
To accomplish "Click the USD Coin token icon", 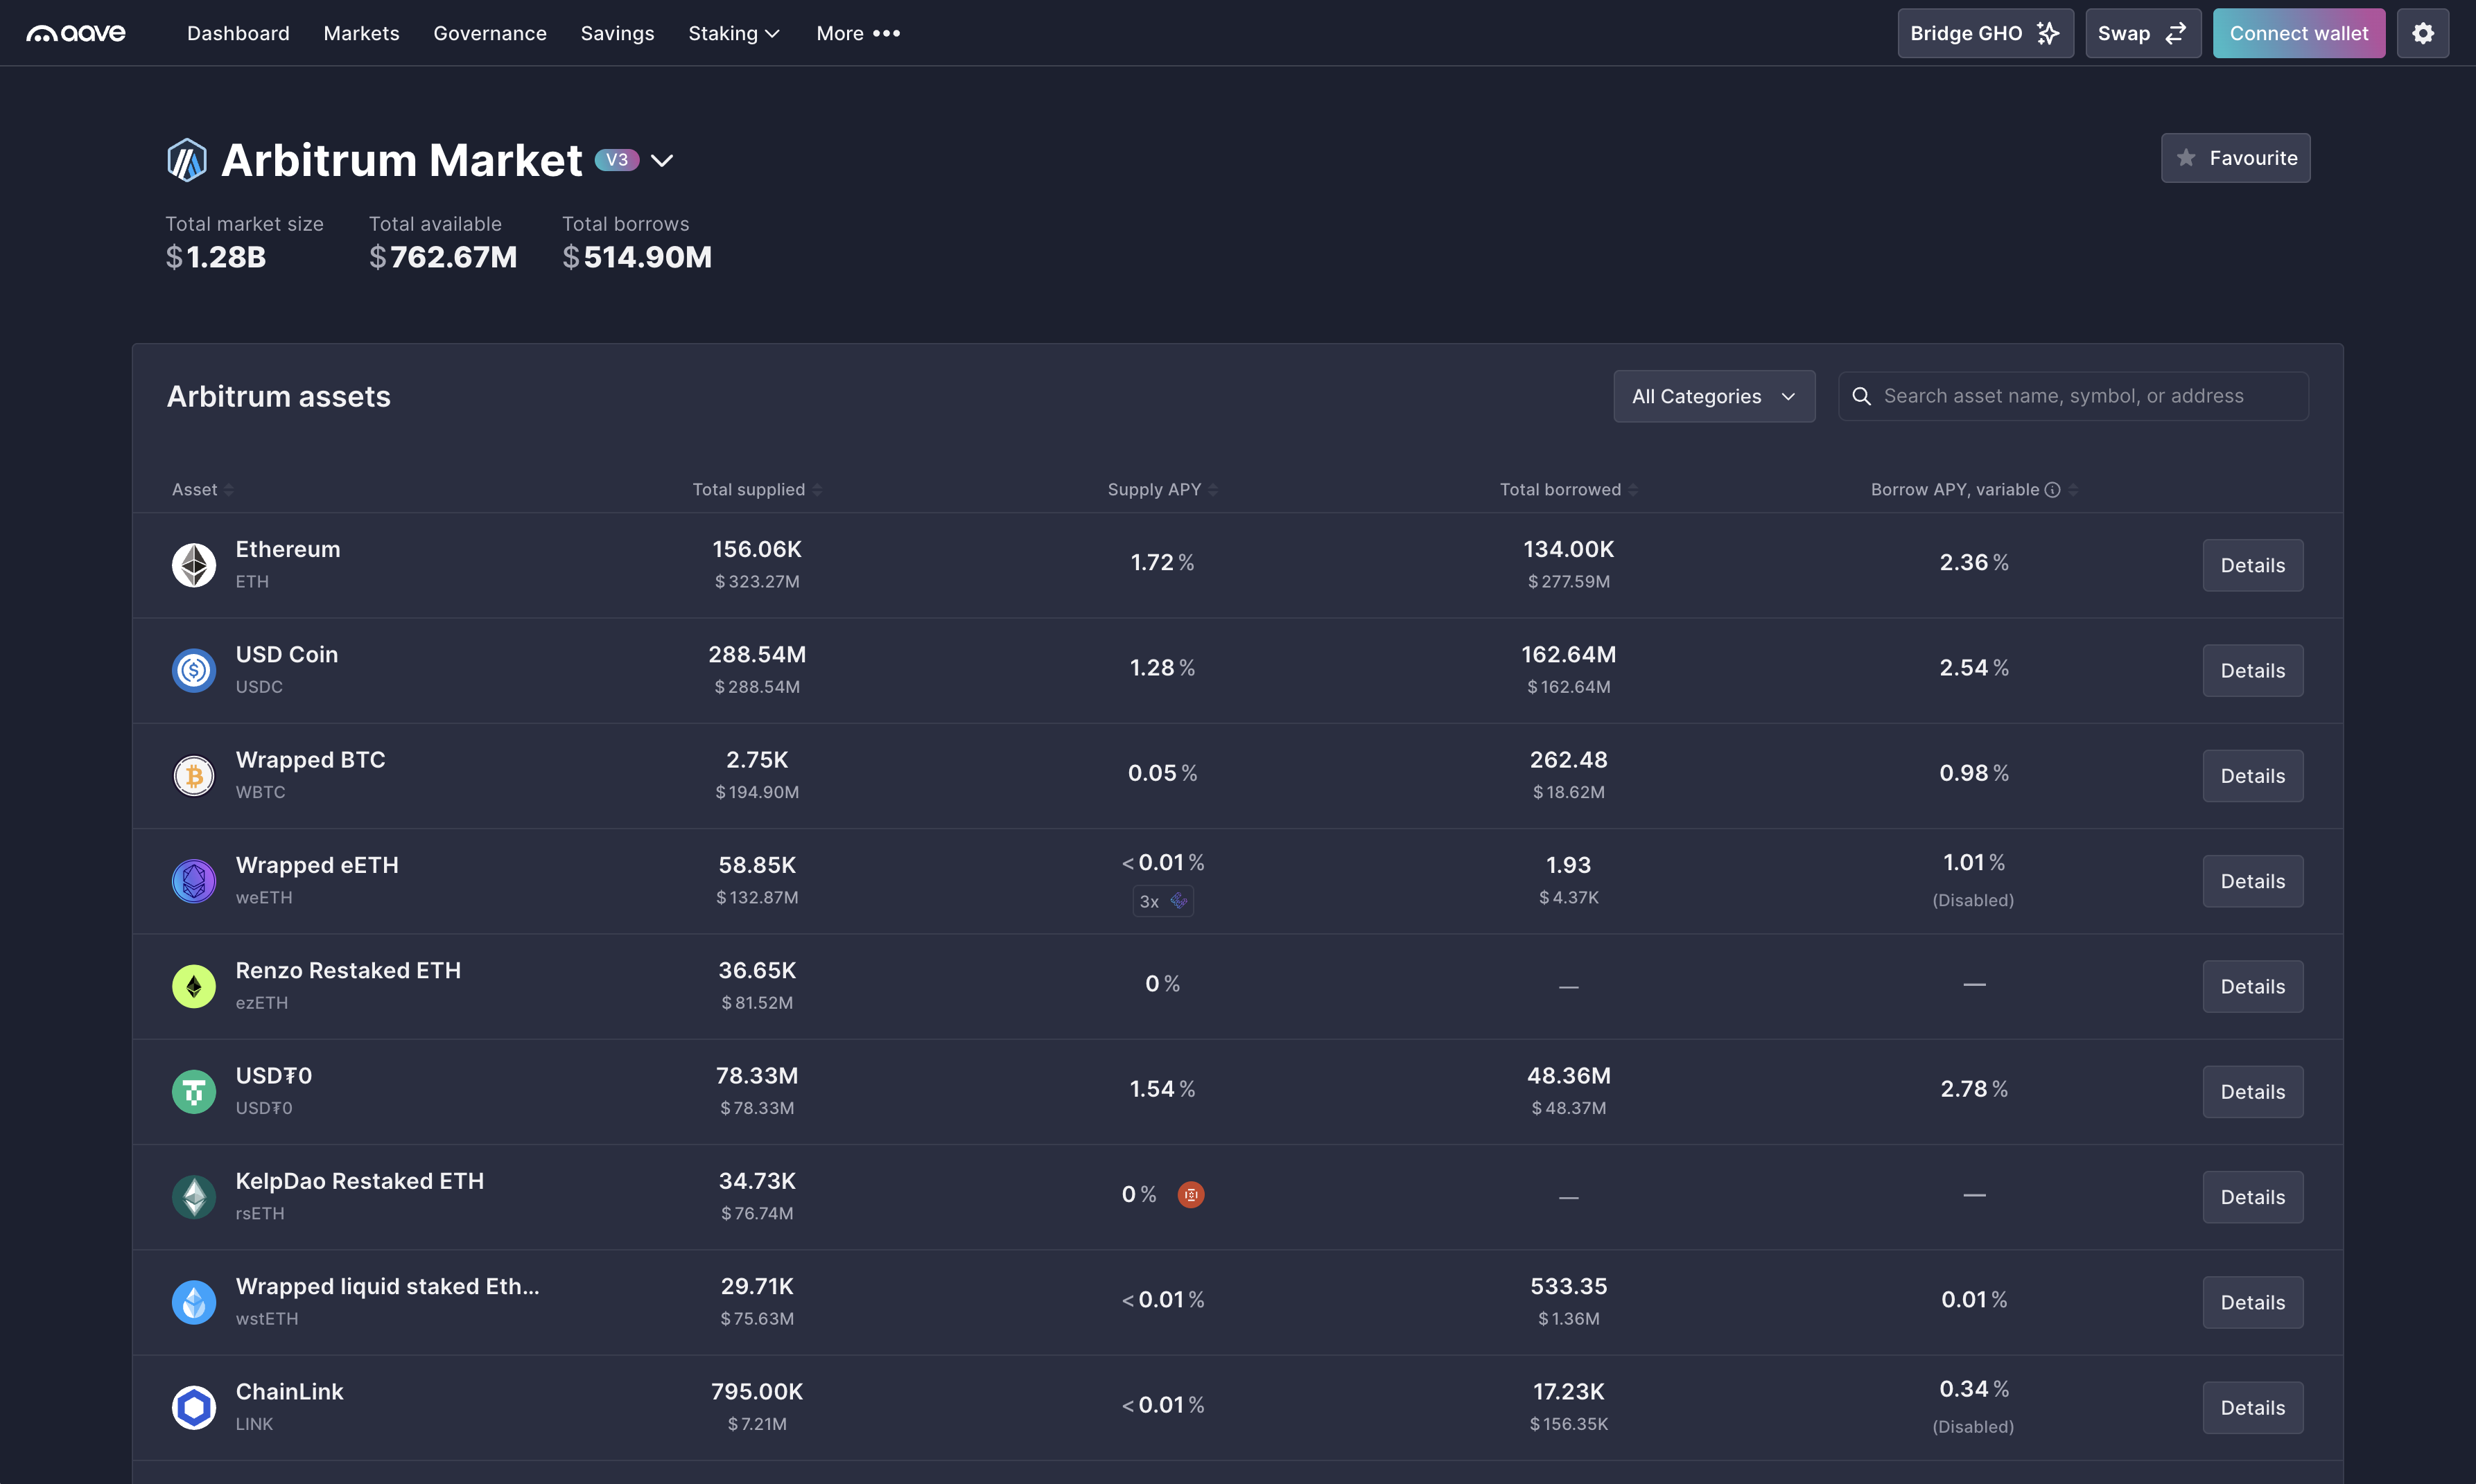I will coord(193,670).
